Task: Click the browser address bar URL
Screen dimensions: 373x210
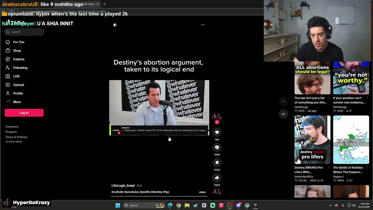Action: pos(63,12)
